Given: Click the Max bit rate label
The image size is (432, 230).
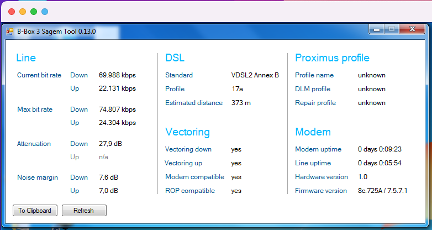Looking at the screenshot, I should coord(35,109).
